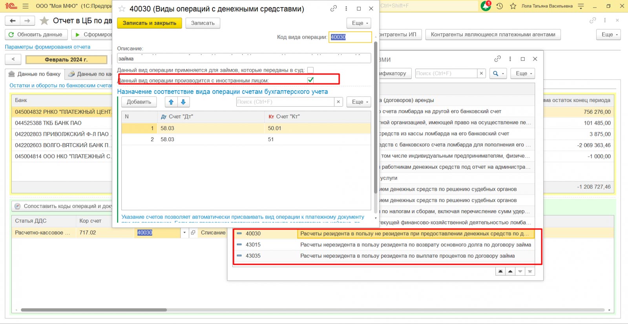
Task: Select bank row 044525388 ТКБ БАНК ПАО
Action: tap(62, 123)
